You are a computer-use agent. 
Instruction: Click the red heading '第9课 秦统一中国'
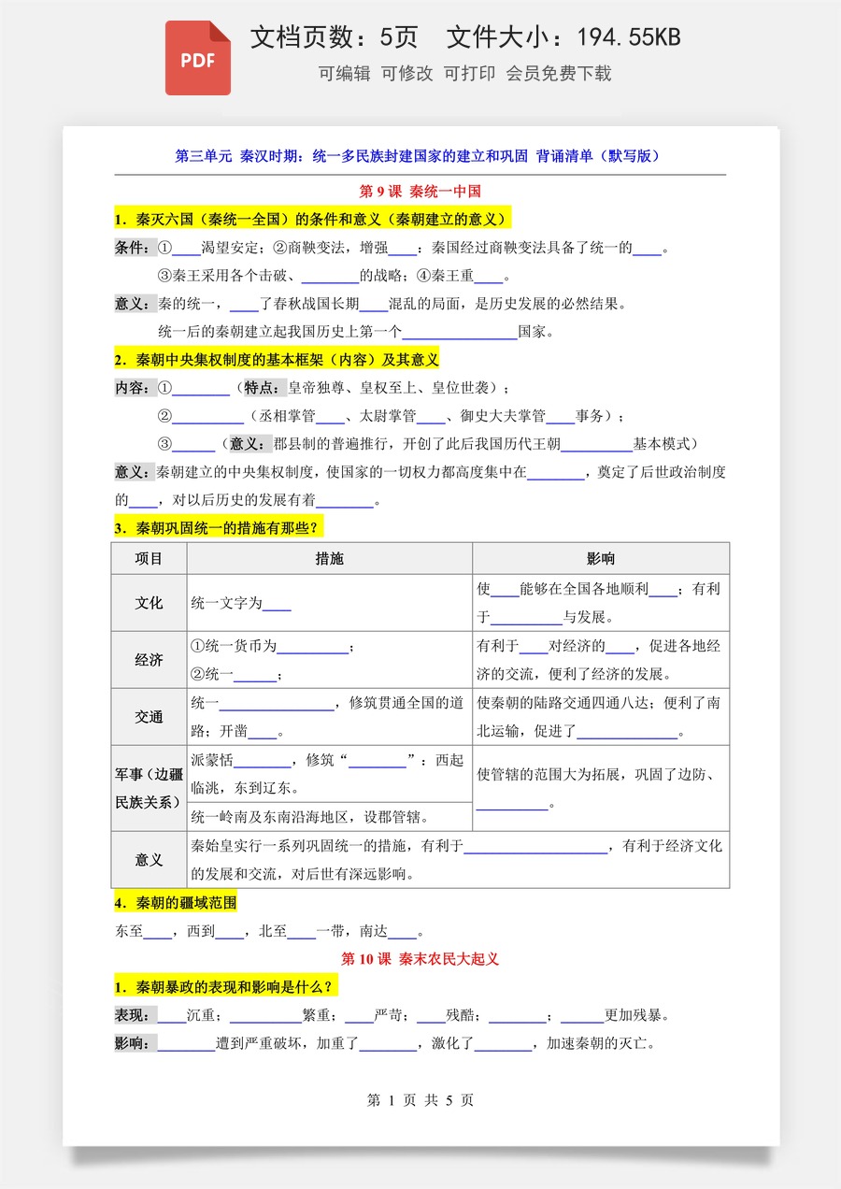pyautogui.click(x=420, y=192)
